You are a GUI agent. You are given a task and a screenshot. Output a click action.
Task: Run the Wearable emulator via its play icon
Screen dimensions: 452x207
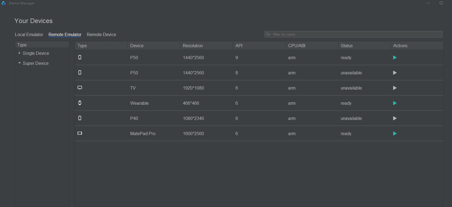point(395,103)
